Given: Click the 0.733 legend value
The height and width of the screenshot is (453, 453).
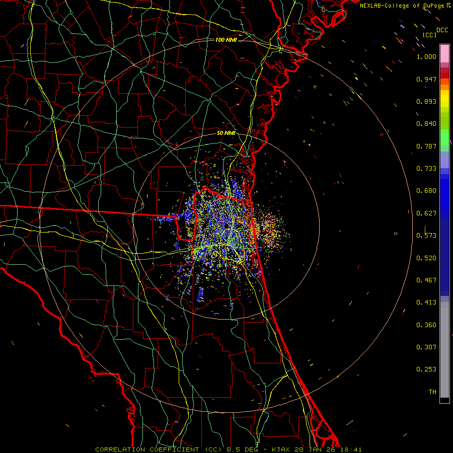Looking at the screenshot, I should pyautogui.click(x=426, y=169).
